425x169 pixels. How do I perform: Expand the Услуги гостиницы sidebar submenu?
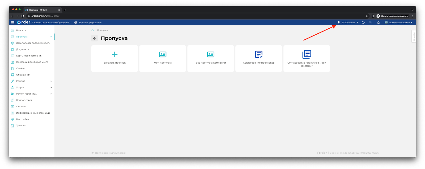[31, 94]
